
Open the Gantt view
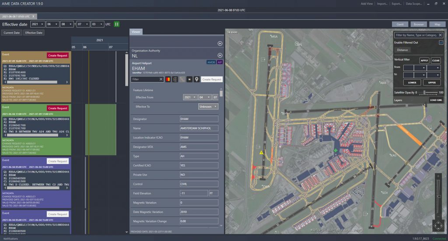(x=400, y=24)
